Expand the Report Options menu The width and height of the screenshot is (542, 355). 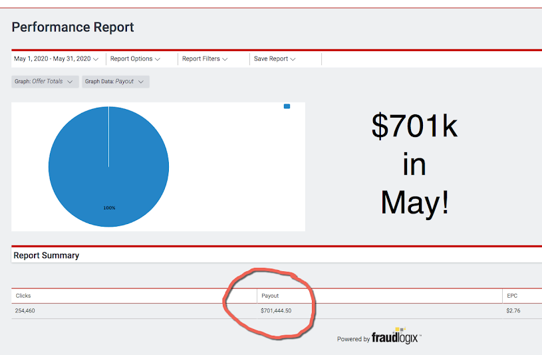click(135, 59)
